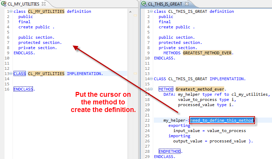Click the top overview ruler marker in CL_MY_UTILITIES

(x=135, y=16)
